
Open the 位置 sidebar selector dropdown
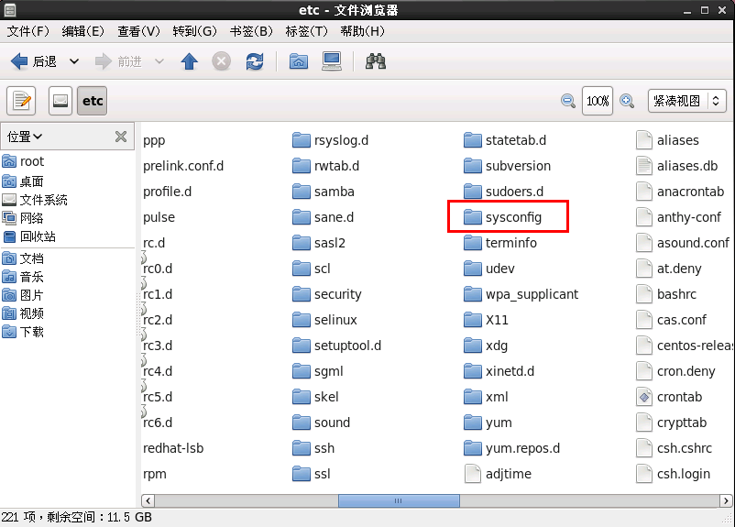[x=25, y=137]
